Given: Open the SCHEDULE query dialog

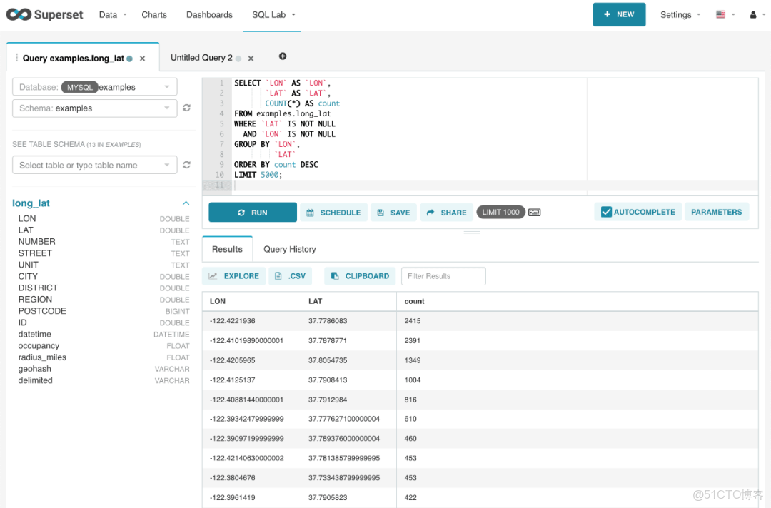Looking at the screenshot, I should pyautogui.click(x=333, y=212).
